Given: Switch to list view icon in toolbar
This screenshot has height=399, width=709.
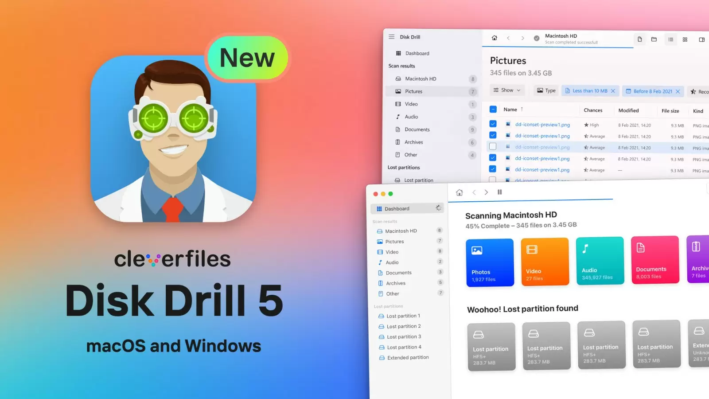Looking at the screenshot, I should pyautogui.click(x=671, y=39).
